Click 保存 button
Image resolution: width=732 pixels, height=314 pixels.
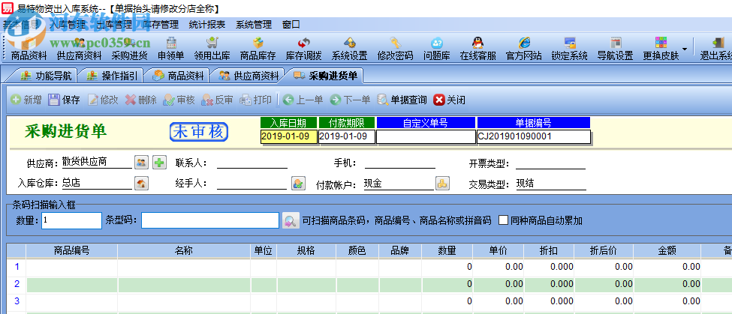pyautogui.click(x=65, y=100)
